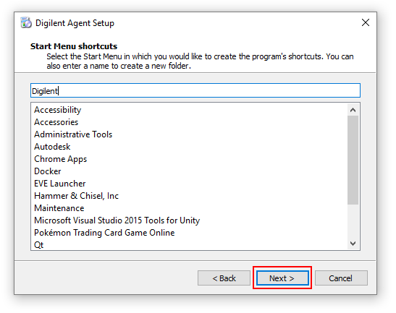
Task: Pick Chrome Apps from the list
Action: pyautogui.click(x=60, y=159)
